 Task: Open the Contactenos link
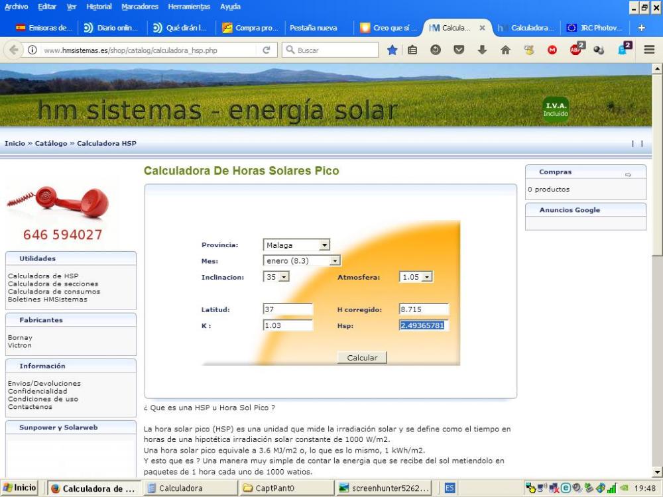pyautogui.click(x=30, y=407)
